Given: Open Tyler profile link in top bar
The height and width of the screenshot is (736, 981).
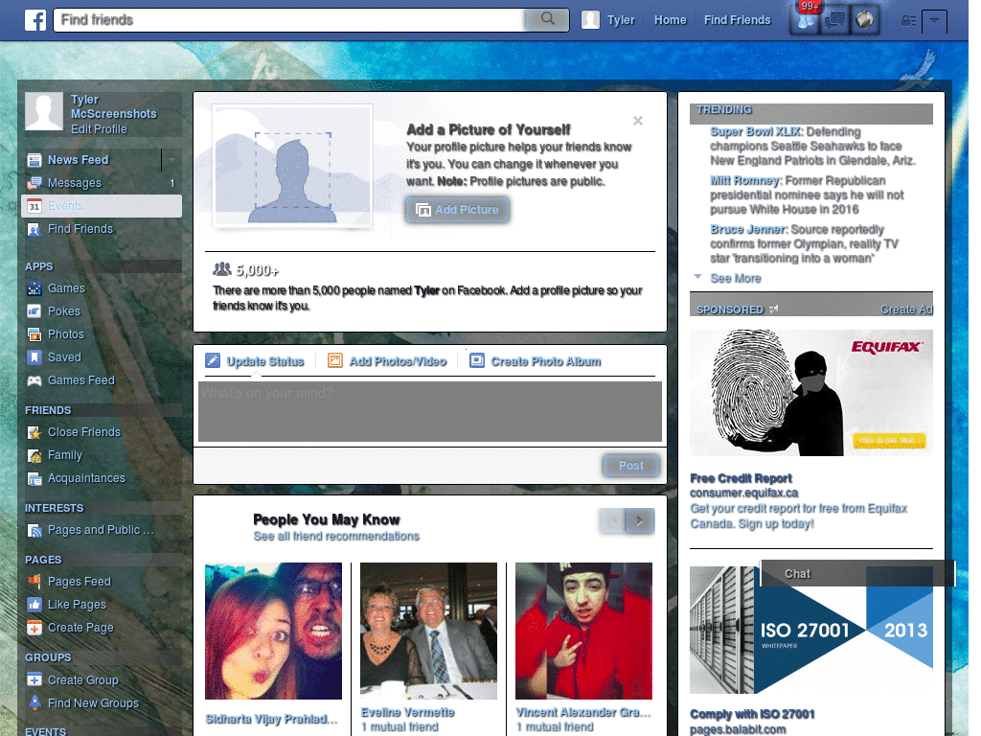Looking at the screenshot, I should point(621,20).
